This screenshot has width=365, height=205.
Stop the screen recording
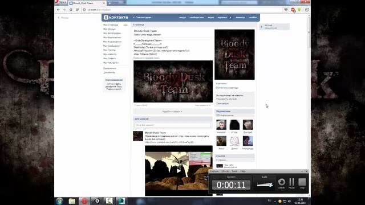[302, 183]
